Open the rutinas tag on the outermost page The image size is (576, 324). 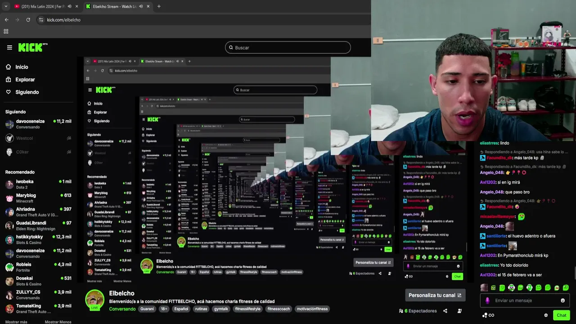(x=201, y=309)
